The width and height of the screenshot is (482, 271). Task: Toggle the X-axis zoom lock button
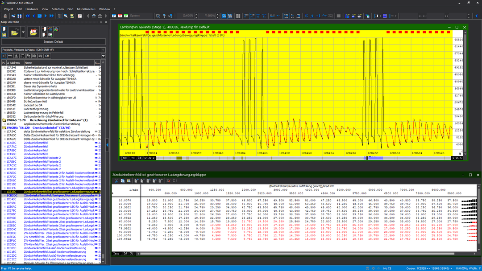(224, 16)
